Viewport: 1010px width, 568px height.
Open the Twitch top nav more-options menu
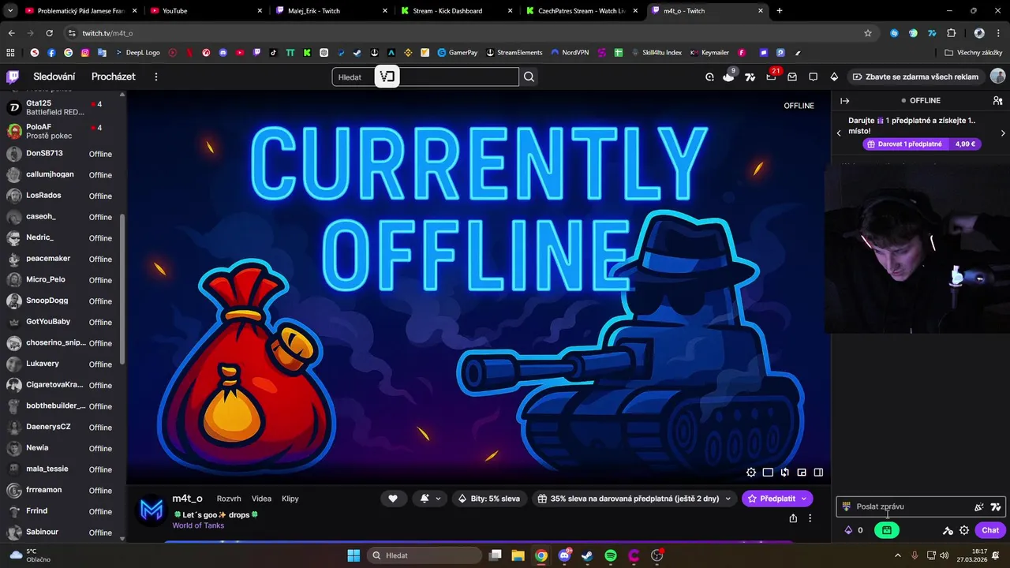156,77
